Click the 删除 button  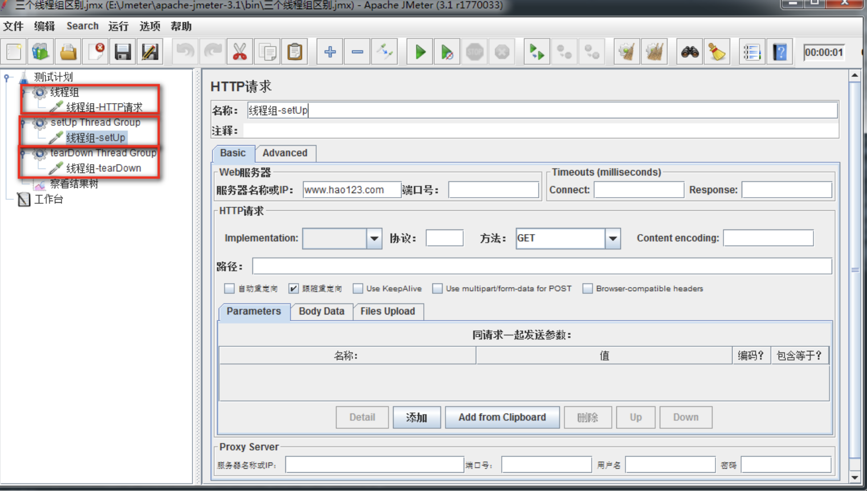[588, 418]
